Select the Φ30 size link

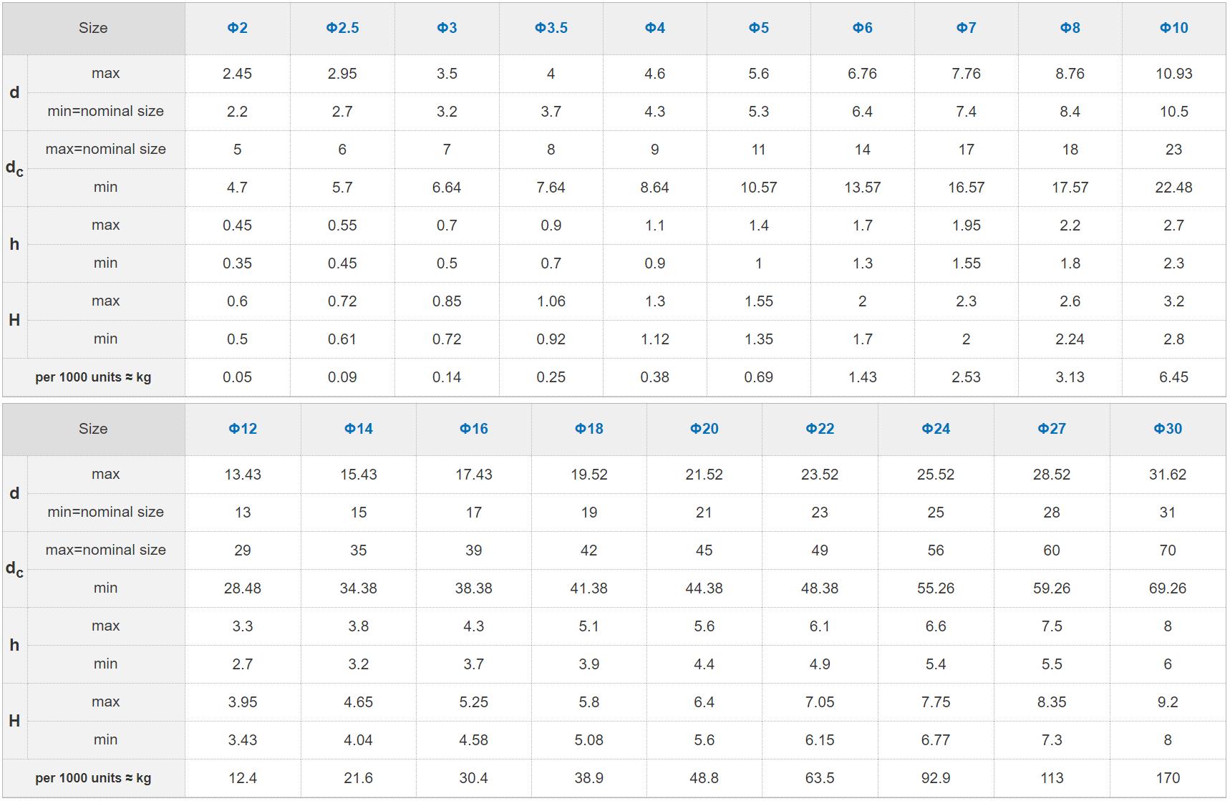[x=1168, y=429]
